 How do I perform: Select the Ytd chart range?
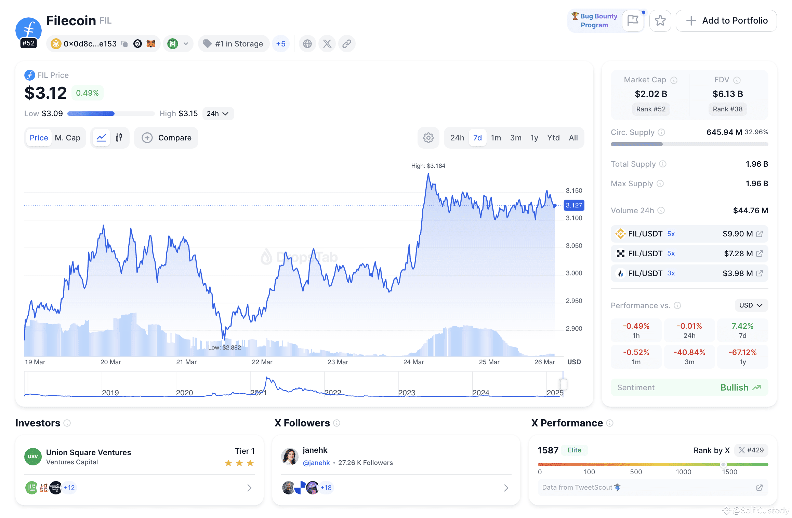tap(553, 138)
